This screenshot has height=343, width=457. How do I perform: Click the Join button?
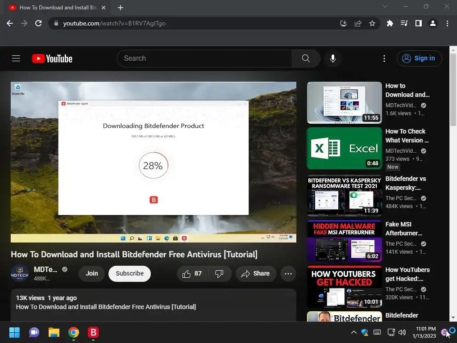pyautogui.click(x=91, y=274)
